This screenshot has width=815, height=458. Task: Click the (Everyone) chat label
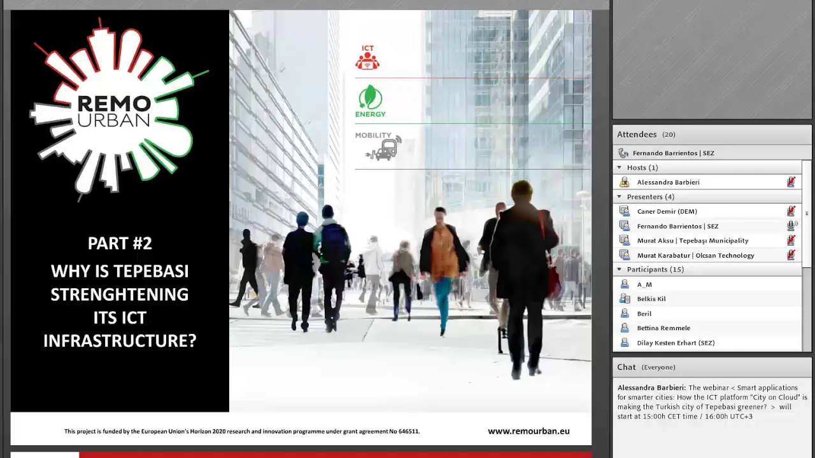pyautogui.click(x=658, y=368)
